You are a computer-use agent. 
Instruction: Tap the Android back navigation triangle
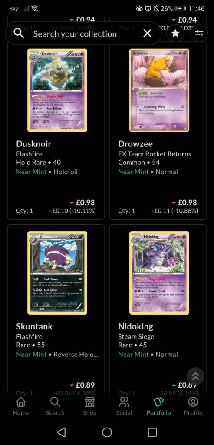click(x=62, y=432)
